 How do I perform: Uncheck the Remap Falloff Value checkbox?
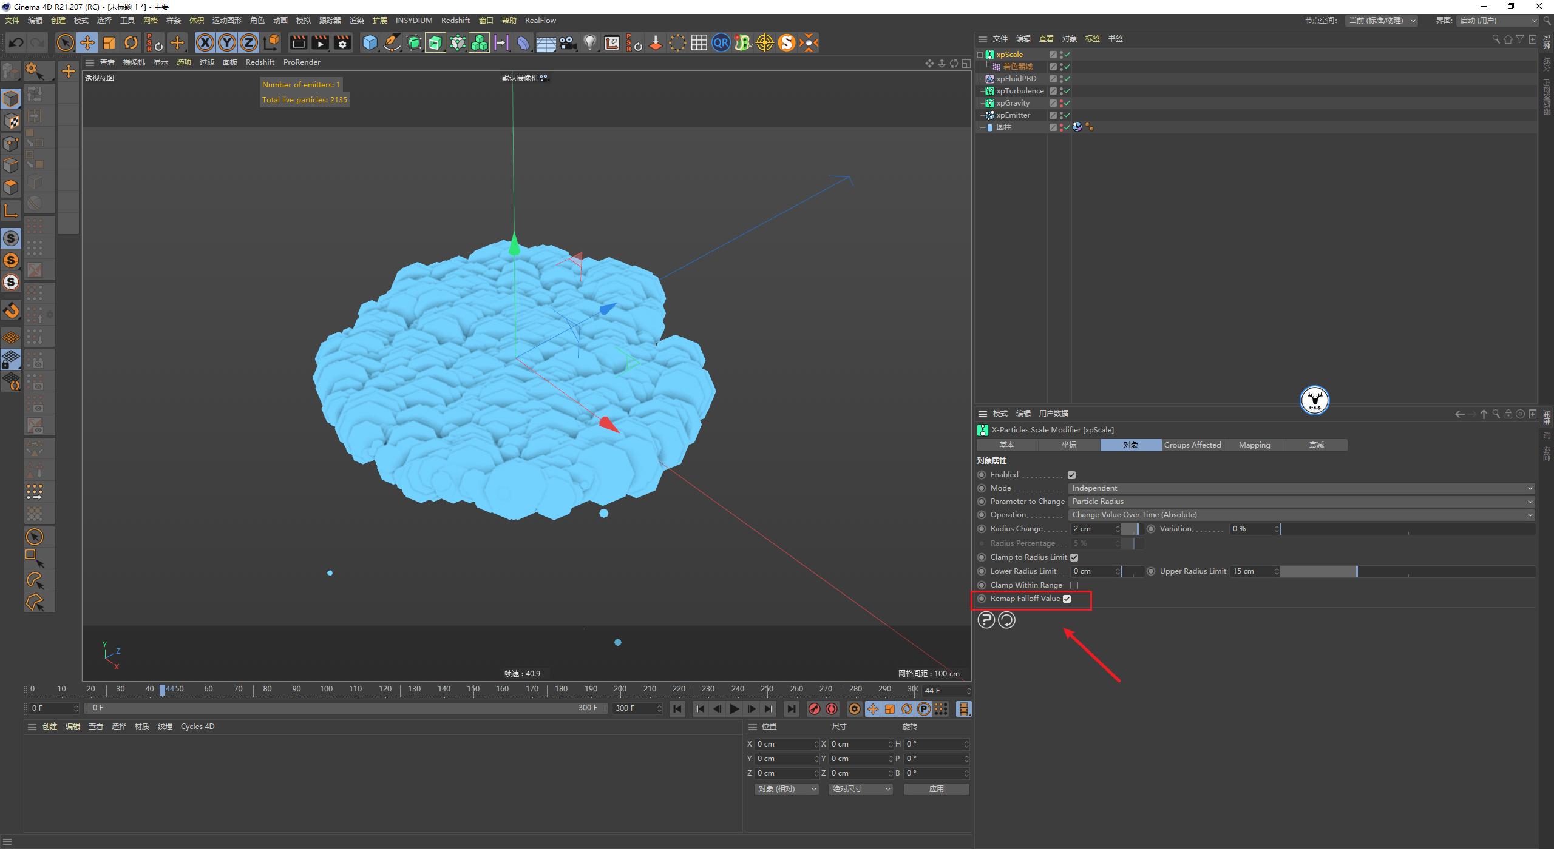coord(1067,599)
